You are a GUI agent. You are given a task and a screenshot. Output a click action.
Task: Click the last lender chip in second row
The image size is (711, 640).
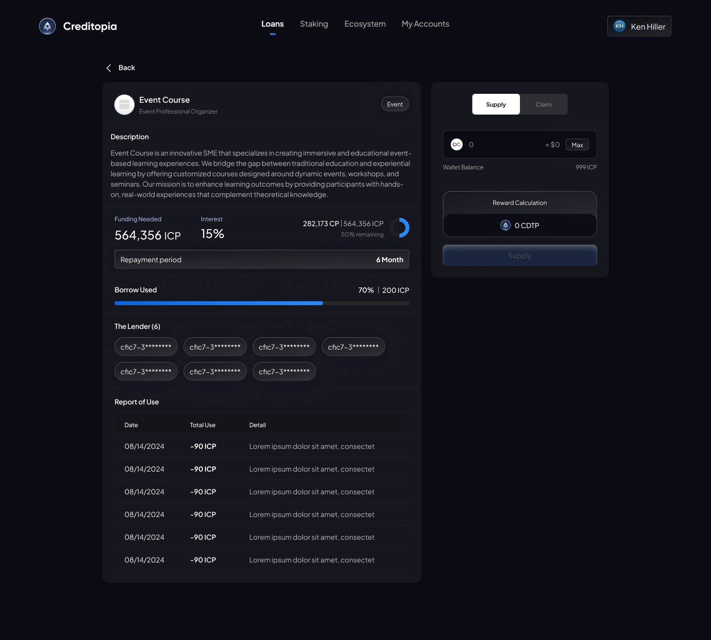coord(284,371)
